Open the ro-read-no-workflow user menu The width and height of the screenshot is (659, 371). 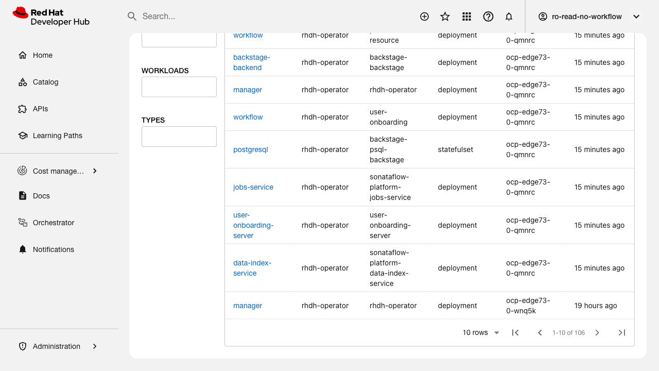(x=588, y=16)
